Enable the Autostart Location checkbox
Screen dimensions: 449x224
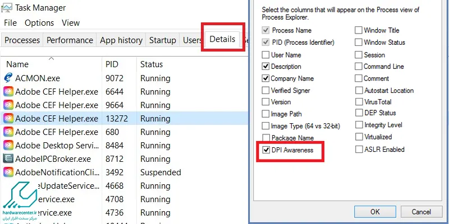coord(359,91)
